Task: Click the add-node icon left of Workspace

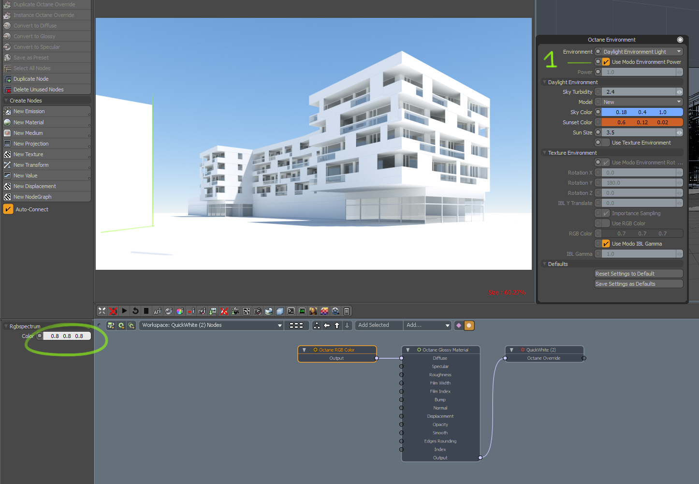Action: 111,325
